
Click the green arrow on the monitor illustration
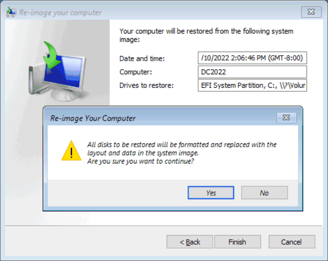coord(52,55)
